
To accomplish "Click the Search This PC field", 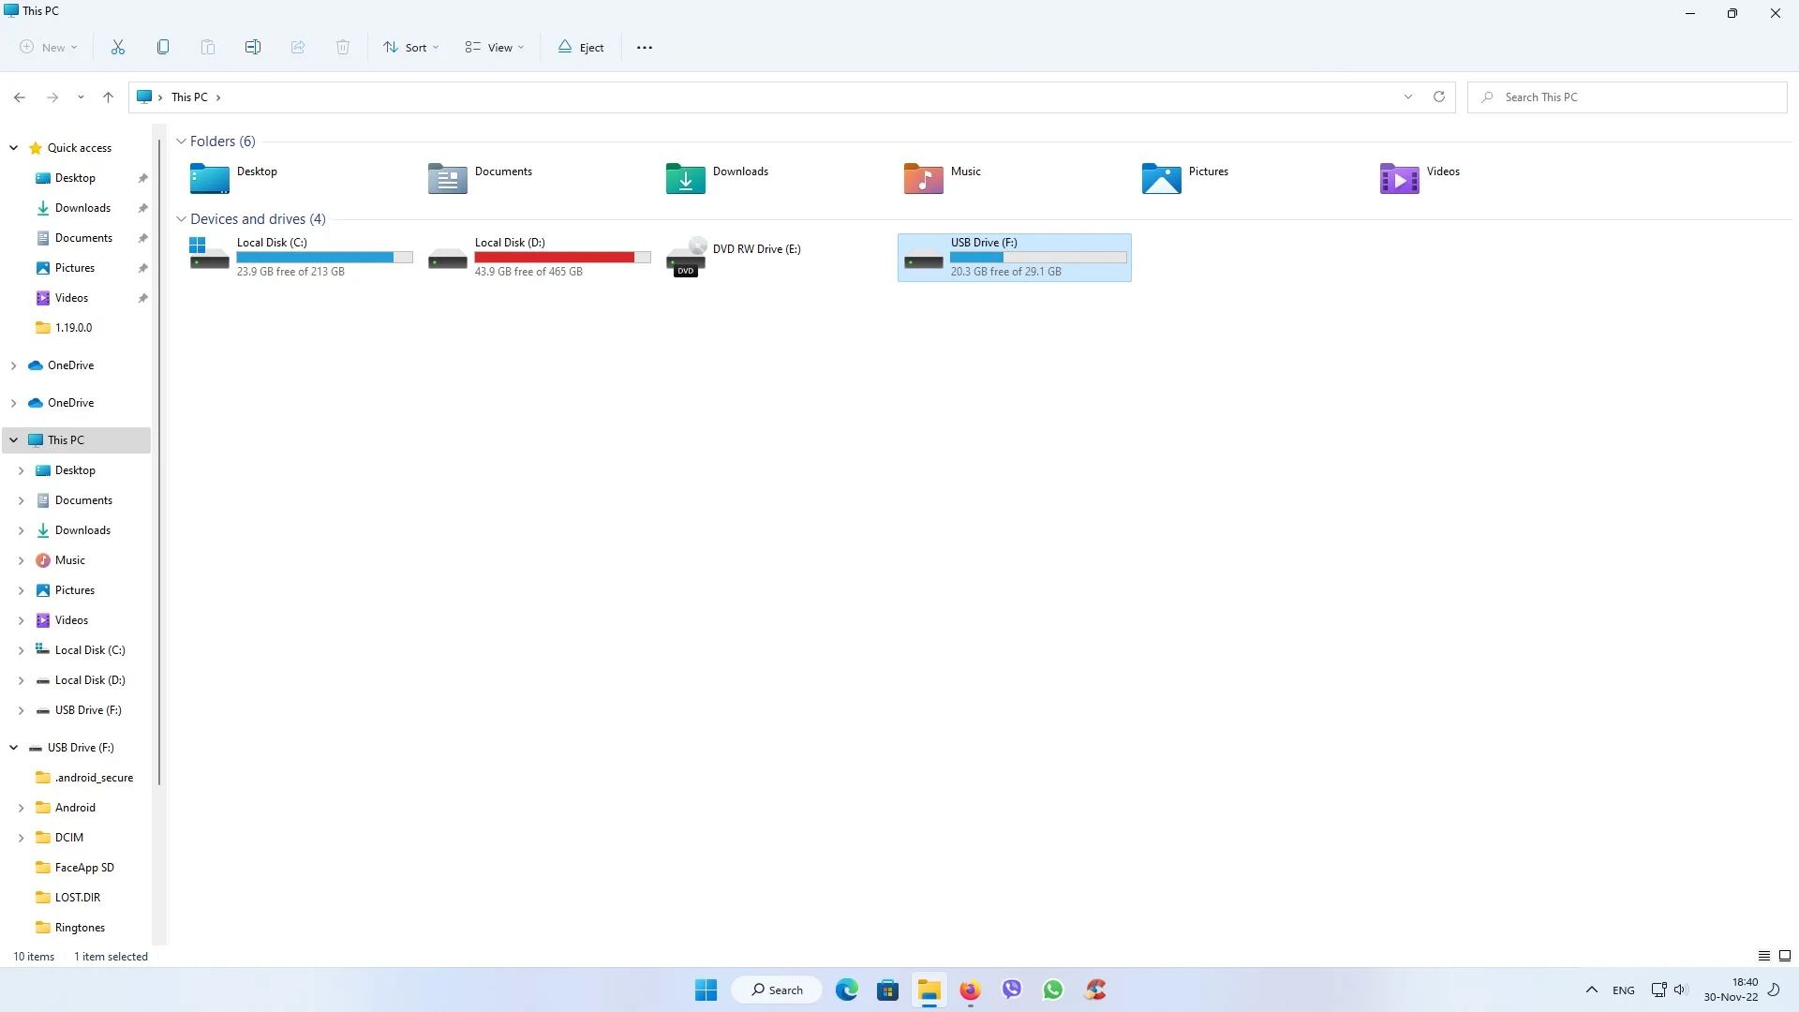I will pyautogui.click(x=1630, y=97).
